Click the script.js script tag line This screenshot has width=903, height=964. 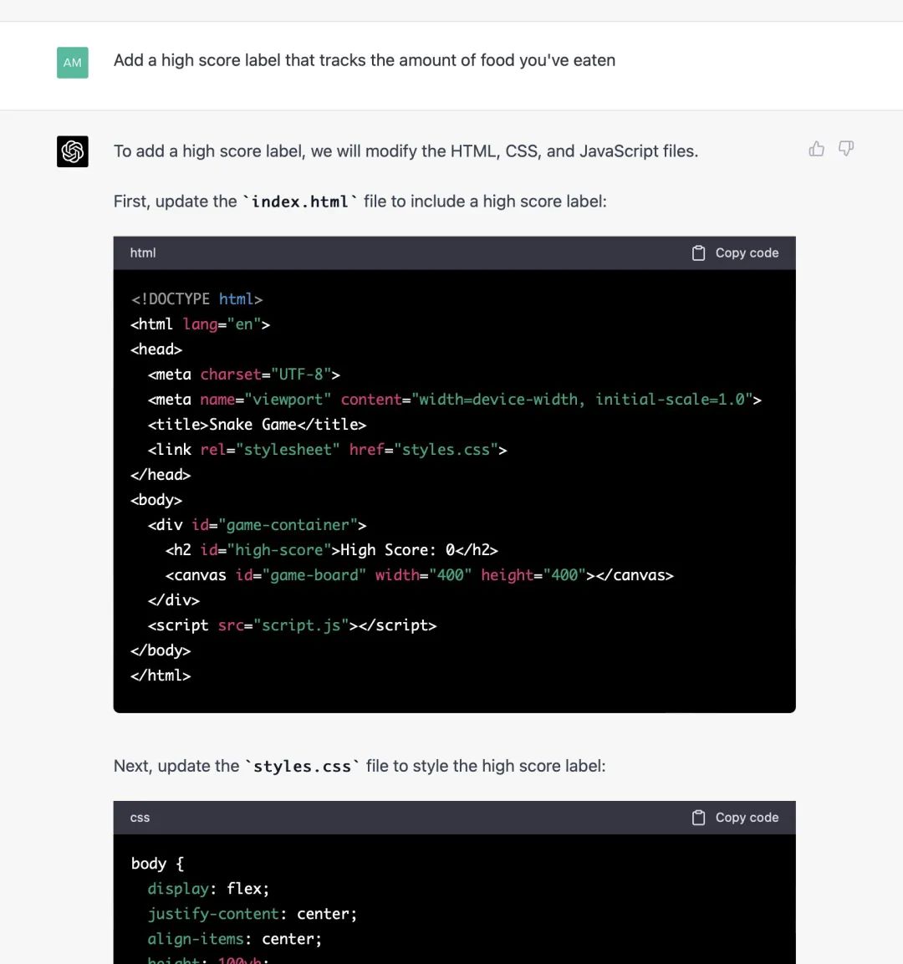click(x=292, y=625)
